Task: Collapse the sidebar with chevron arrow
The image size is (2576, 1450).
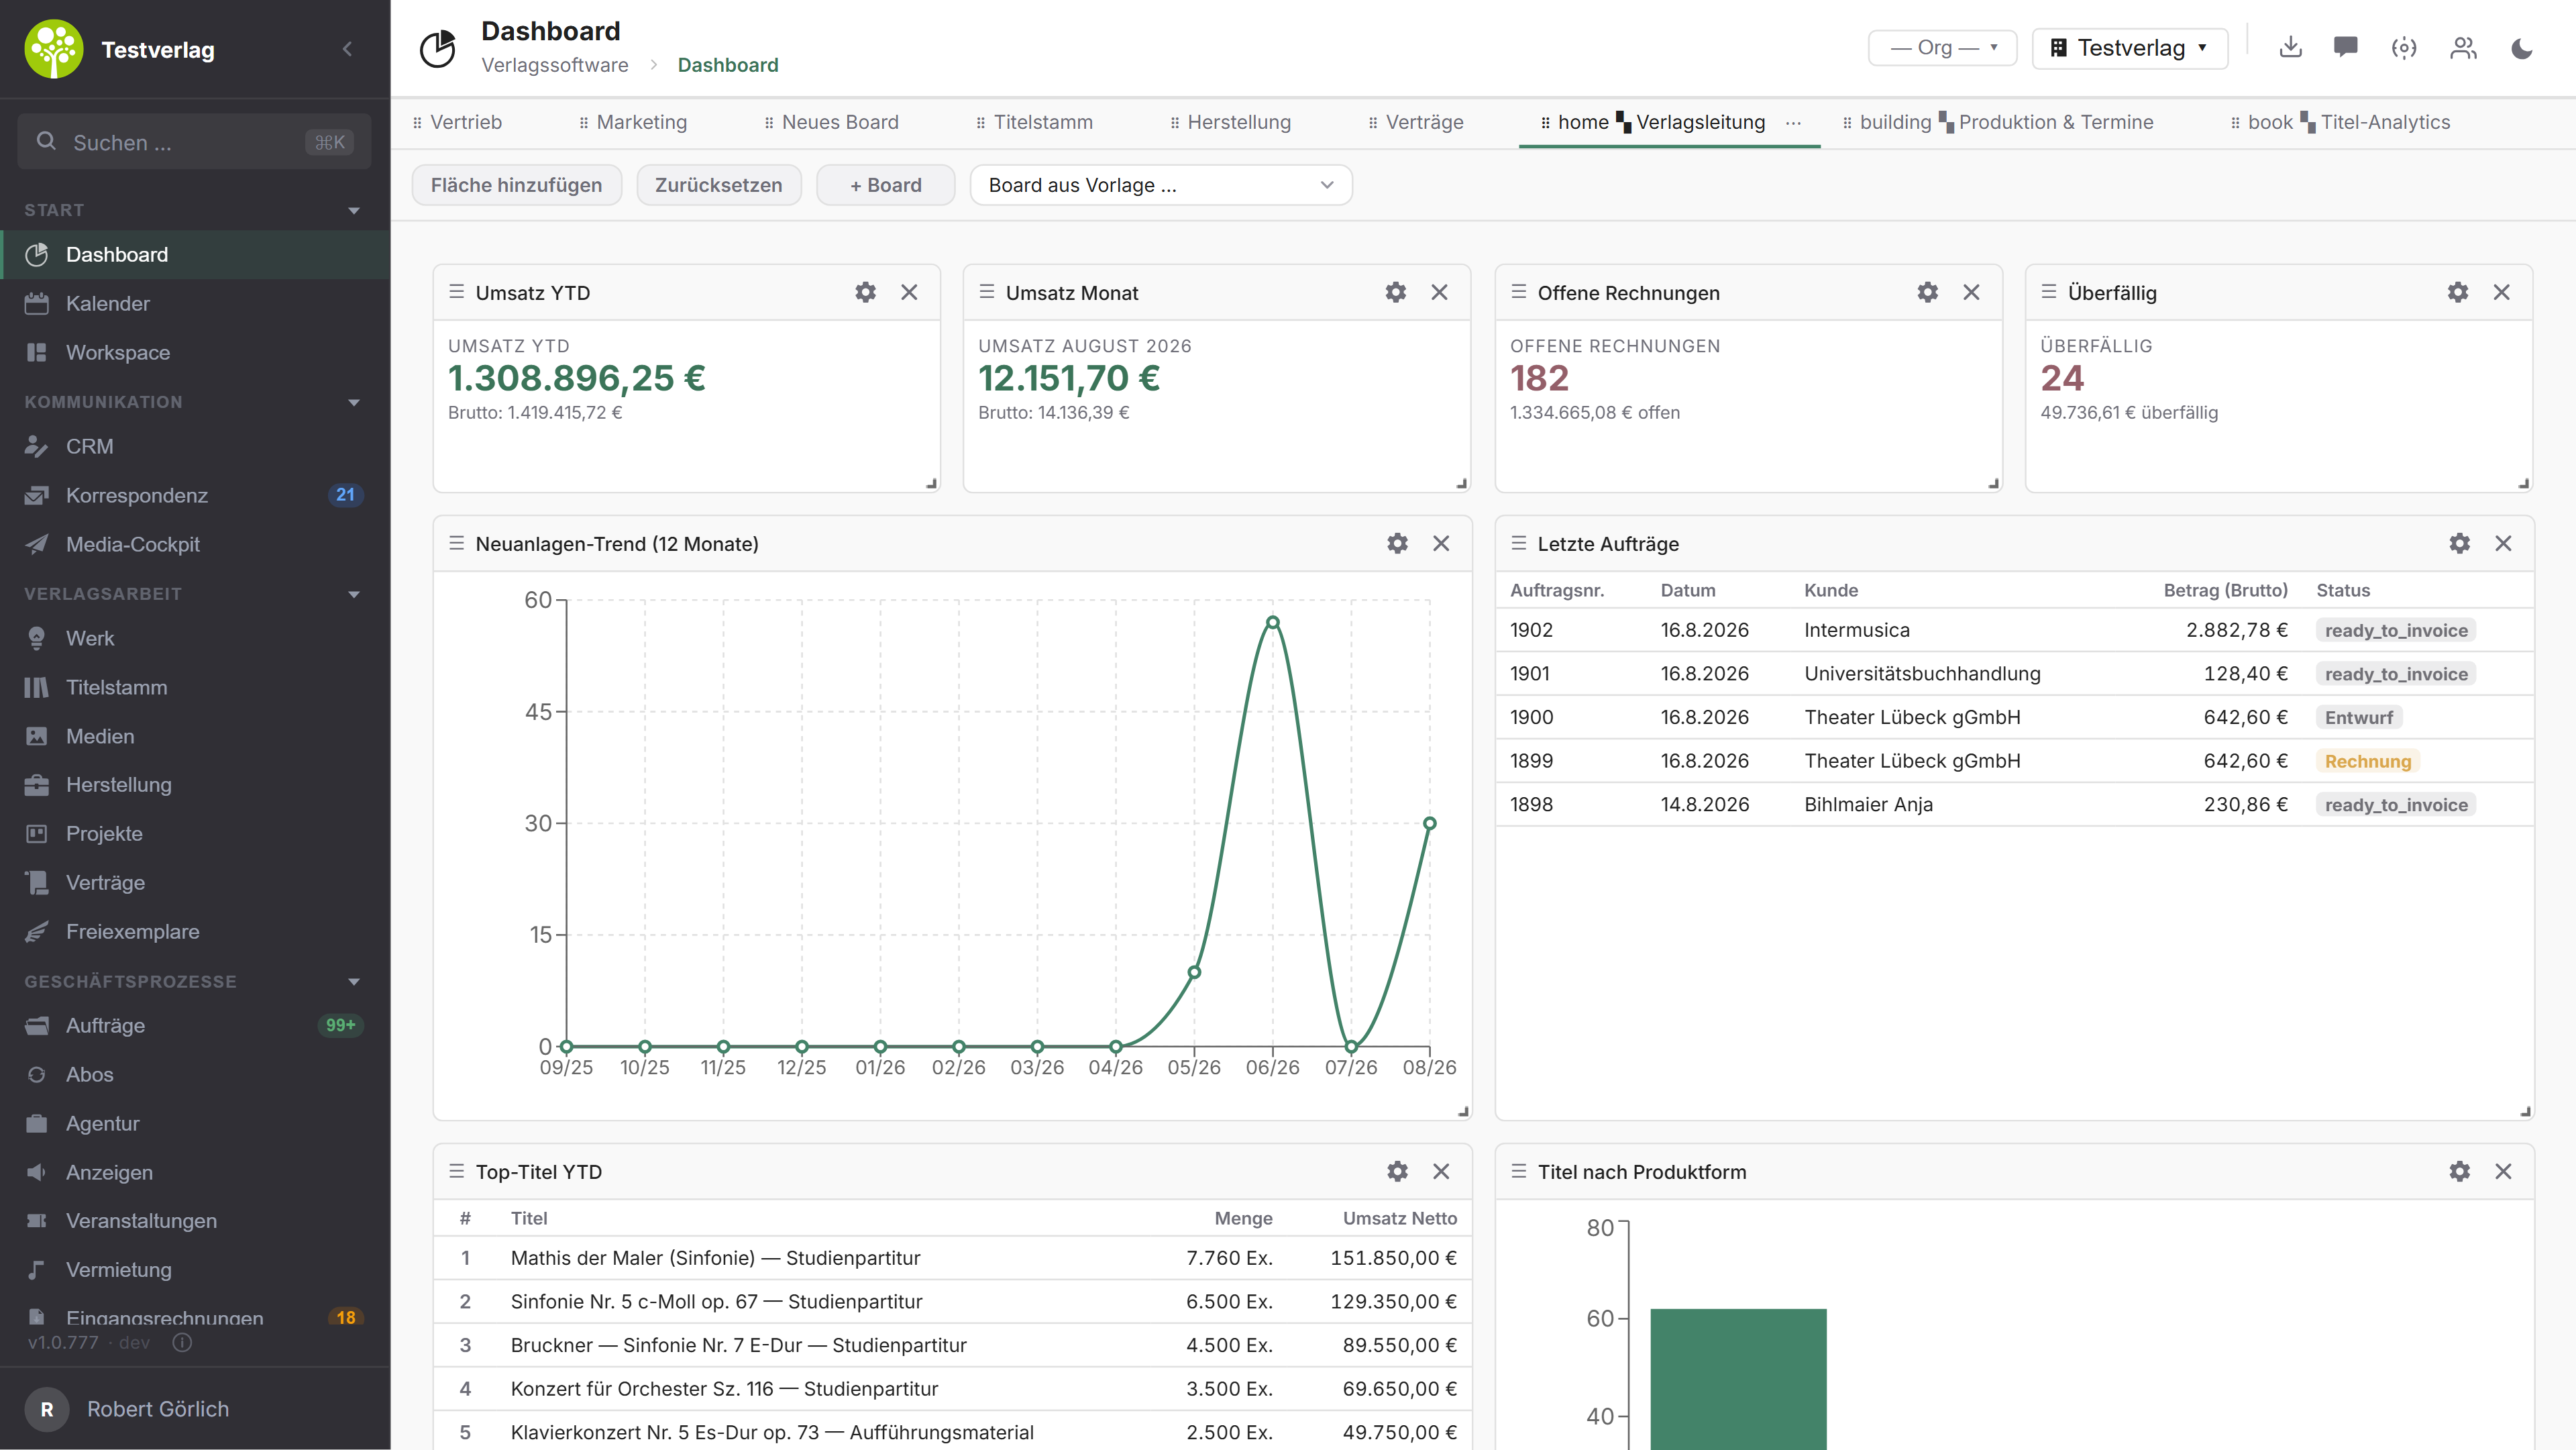Action: click(347, 48)
